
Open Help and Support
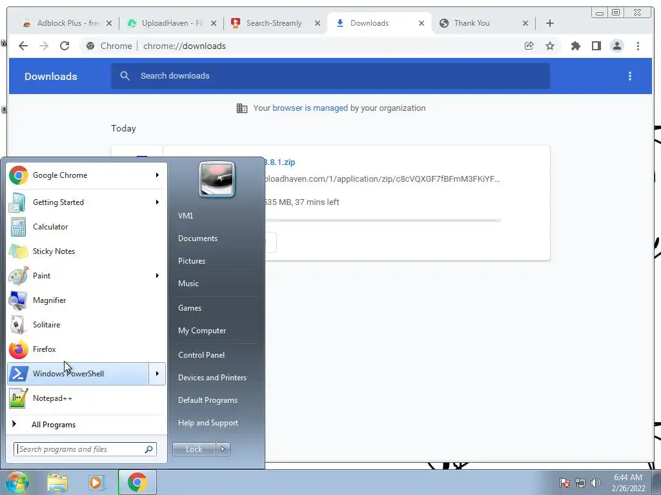click(208, 423)
